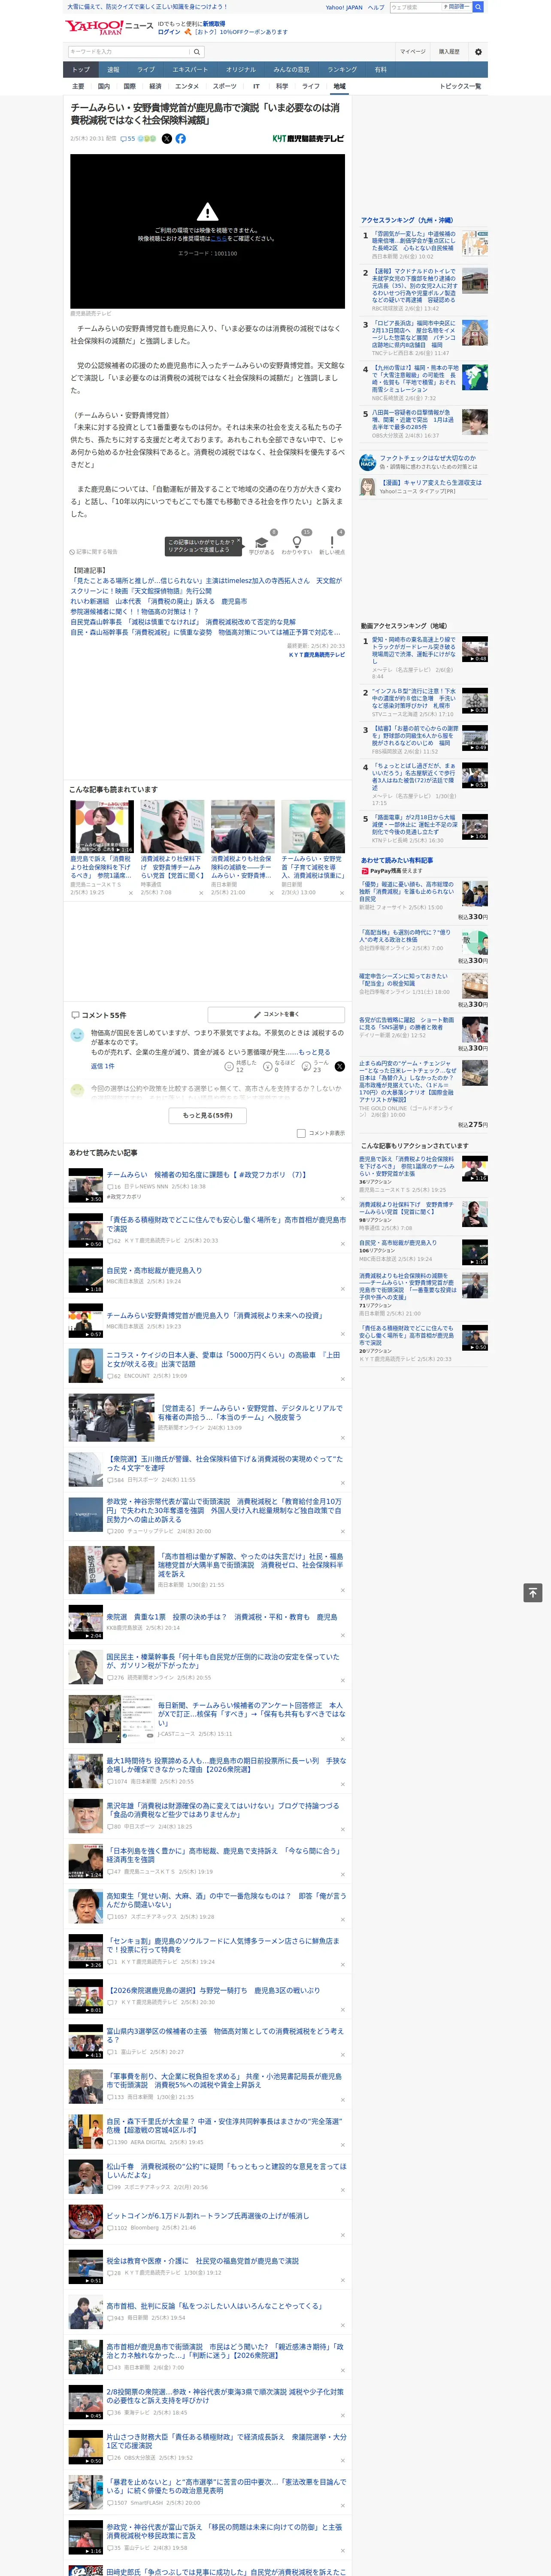This screenshot has height=2576, width=551.
Task: Click the わかりやすい lightbulb reaction
Action: pos(297,542)
